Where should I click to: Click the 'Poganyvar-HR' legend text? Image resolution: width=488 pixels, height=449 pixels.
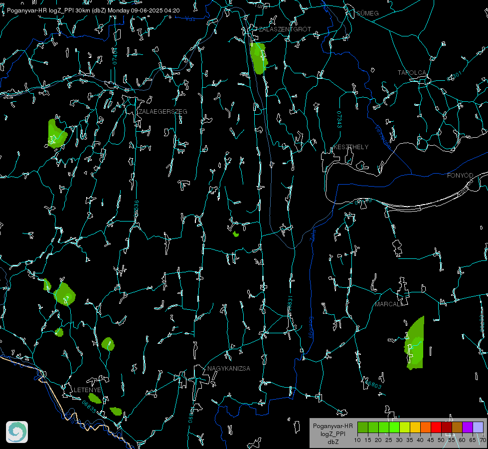[x=332, y=426]
